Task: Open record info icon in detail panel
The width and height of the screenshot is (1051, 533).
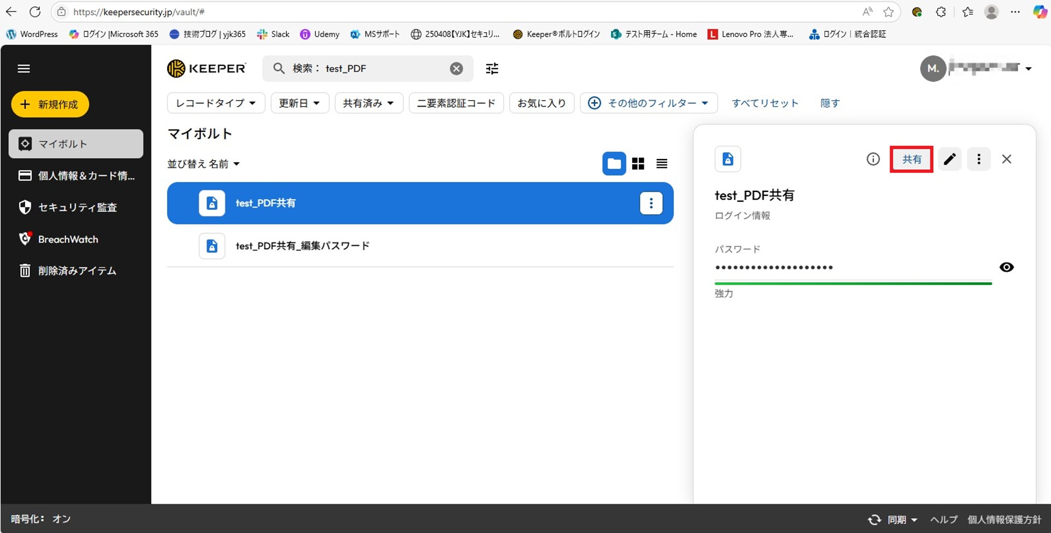Action: [x=873, y=159]
